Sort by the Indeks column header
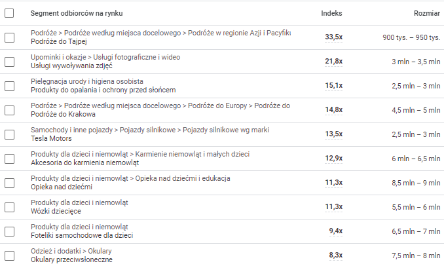The width and height of the screenshot is (444, 266). [x=331, y=13]
